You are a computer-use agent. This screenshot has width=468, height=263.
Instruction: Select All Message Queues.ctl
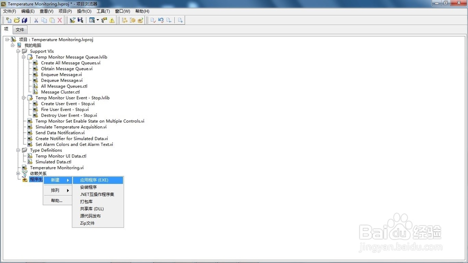[x=64, y=86]
